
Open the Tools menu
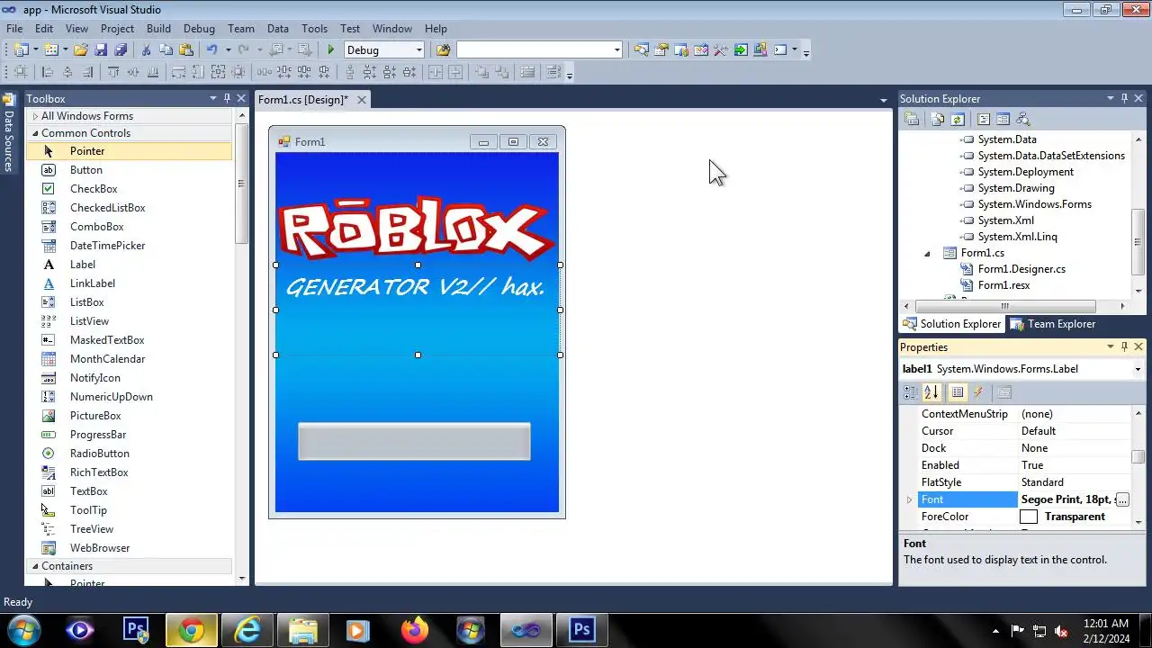click(x=314, y=29)
